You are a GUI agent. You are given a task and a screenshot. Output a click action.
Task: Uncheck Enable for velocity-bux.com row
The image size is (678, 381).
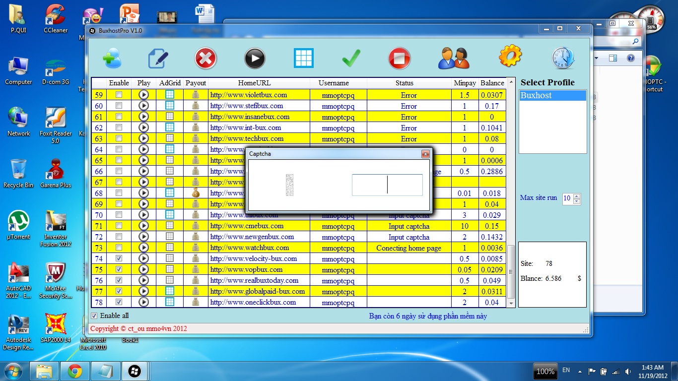pyautogui.click(x=119, y=258)
